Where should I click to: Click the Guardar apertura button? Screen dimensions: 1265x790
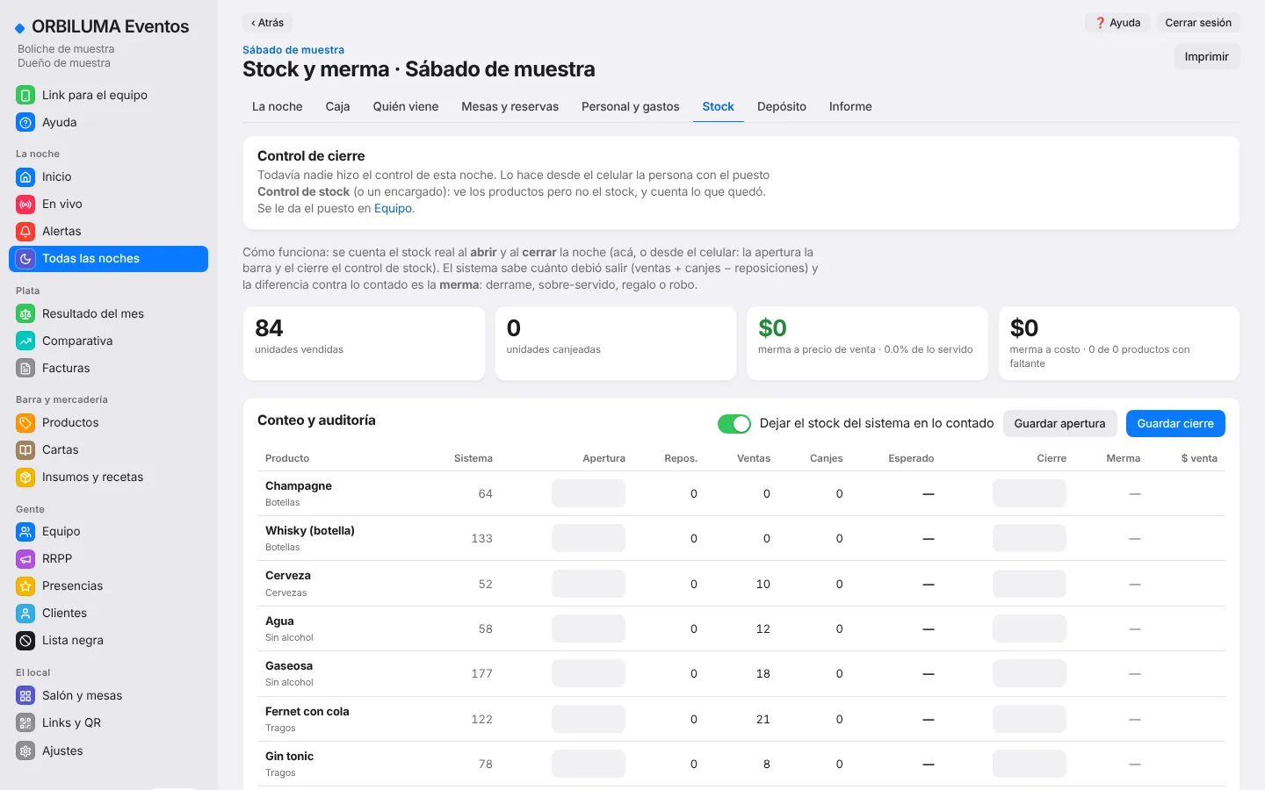pos(1060,423)
